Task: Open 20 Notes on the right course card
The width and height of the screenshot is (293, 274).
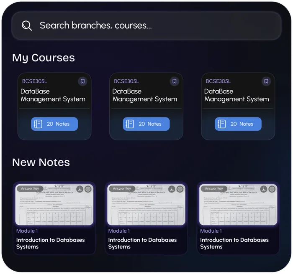Action: 238,124
